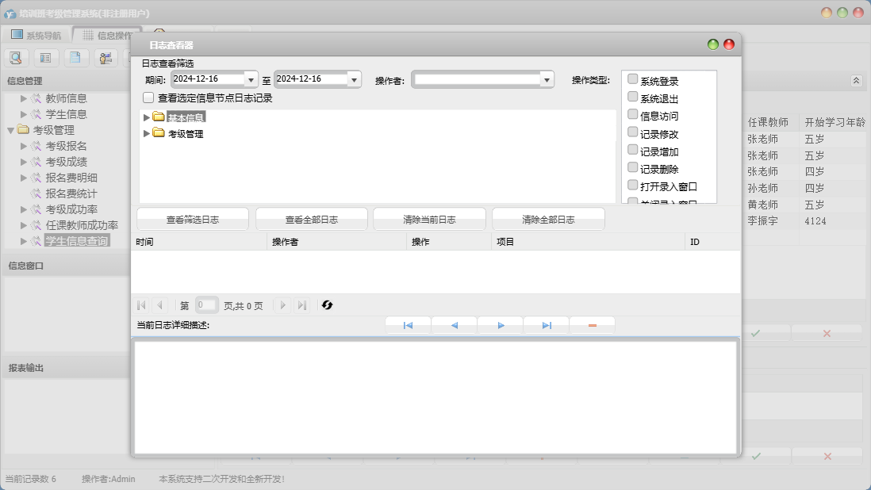Enable 记录修改 operation type
871x490 pixels.
point(632,132)
